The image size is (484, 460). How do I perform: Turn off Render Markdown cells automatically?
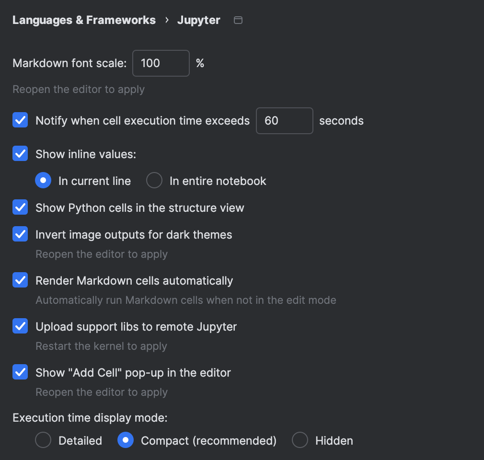pyautogui.click(x=20, y=281)
